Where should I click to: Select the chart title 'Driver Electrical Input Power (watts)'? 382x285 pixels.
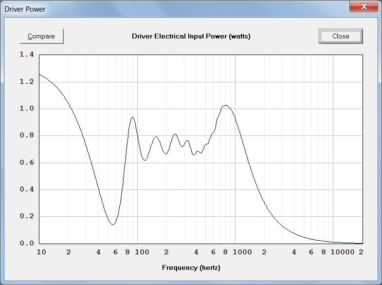coord(191,37)
